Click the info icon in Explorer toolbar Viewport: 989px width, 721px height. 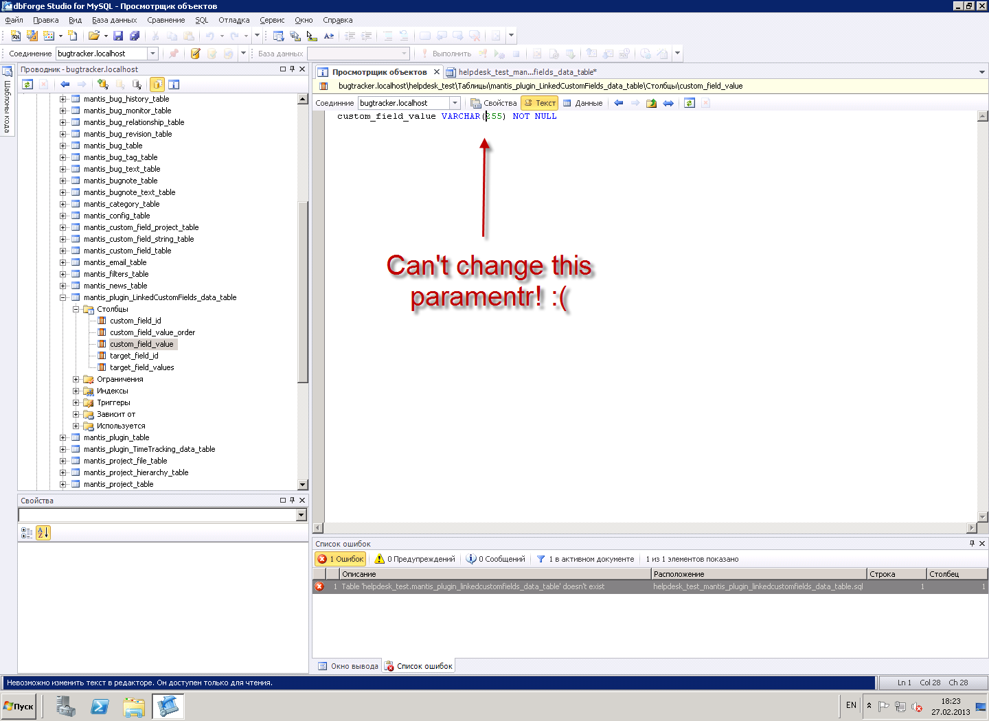pyautogui.click(x=174, y=84)
